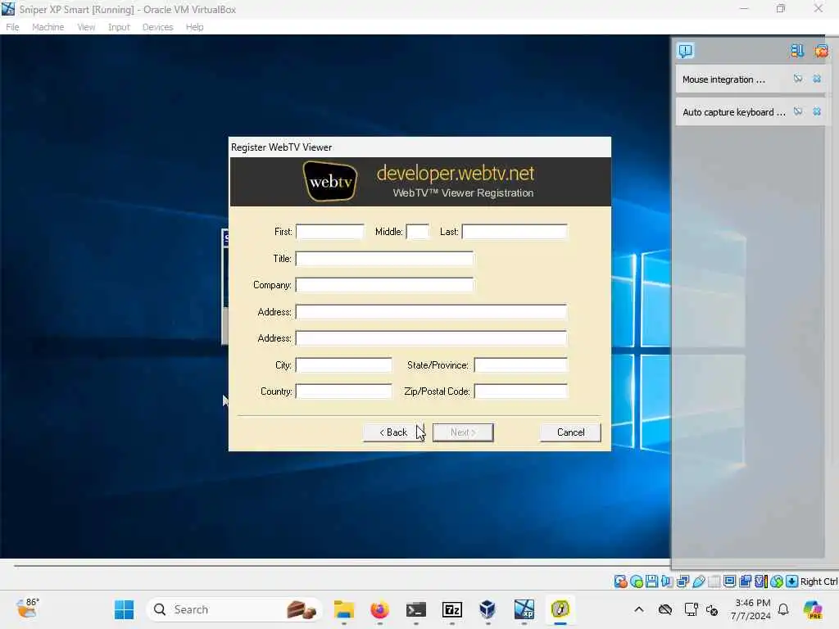The width and height of the screenshot is (839, 629).
Task: Open the Machine menu
Action: (48, 27)
